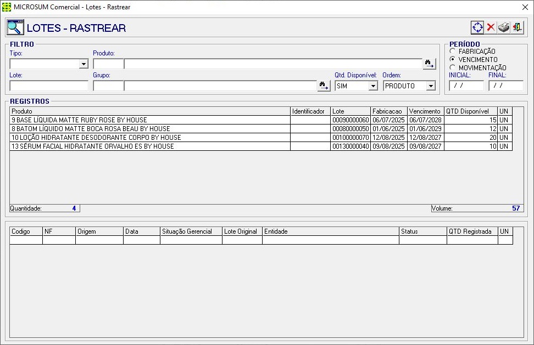Click the MICROSUM app icon in title bar

tap(7, 7)
